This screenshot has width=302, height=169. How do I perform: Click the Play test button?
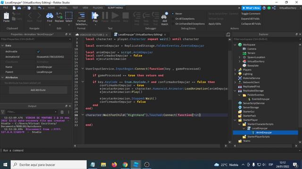point(95,15)
